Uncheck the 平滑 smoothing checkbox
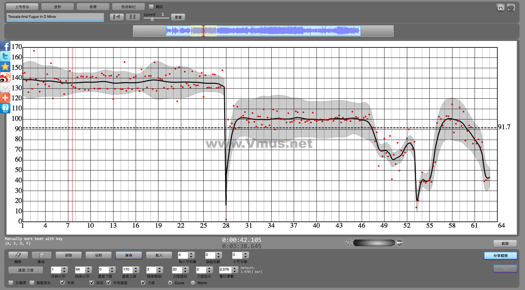Viewport: 525px width, 290px height. (62, 283)
